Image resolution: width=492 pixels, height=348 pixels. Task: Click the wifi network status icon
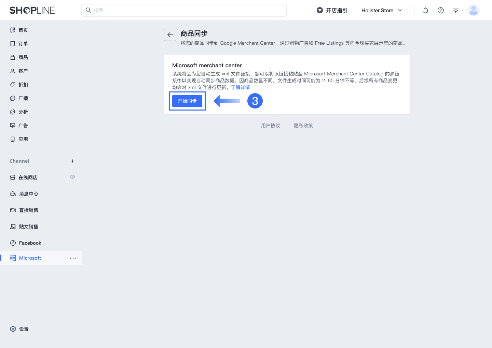[456, 10]
